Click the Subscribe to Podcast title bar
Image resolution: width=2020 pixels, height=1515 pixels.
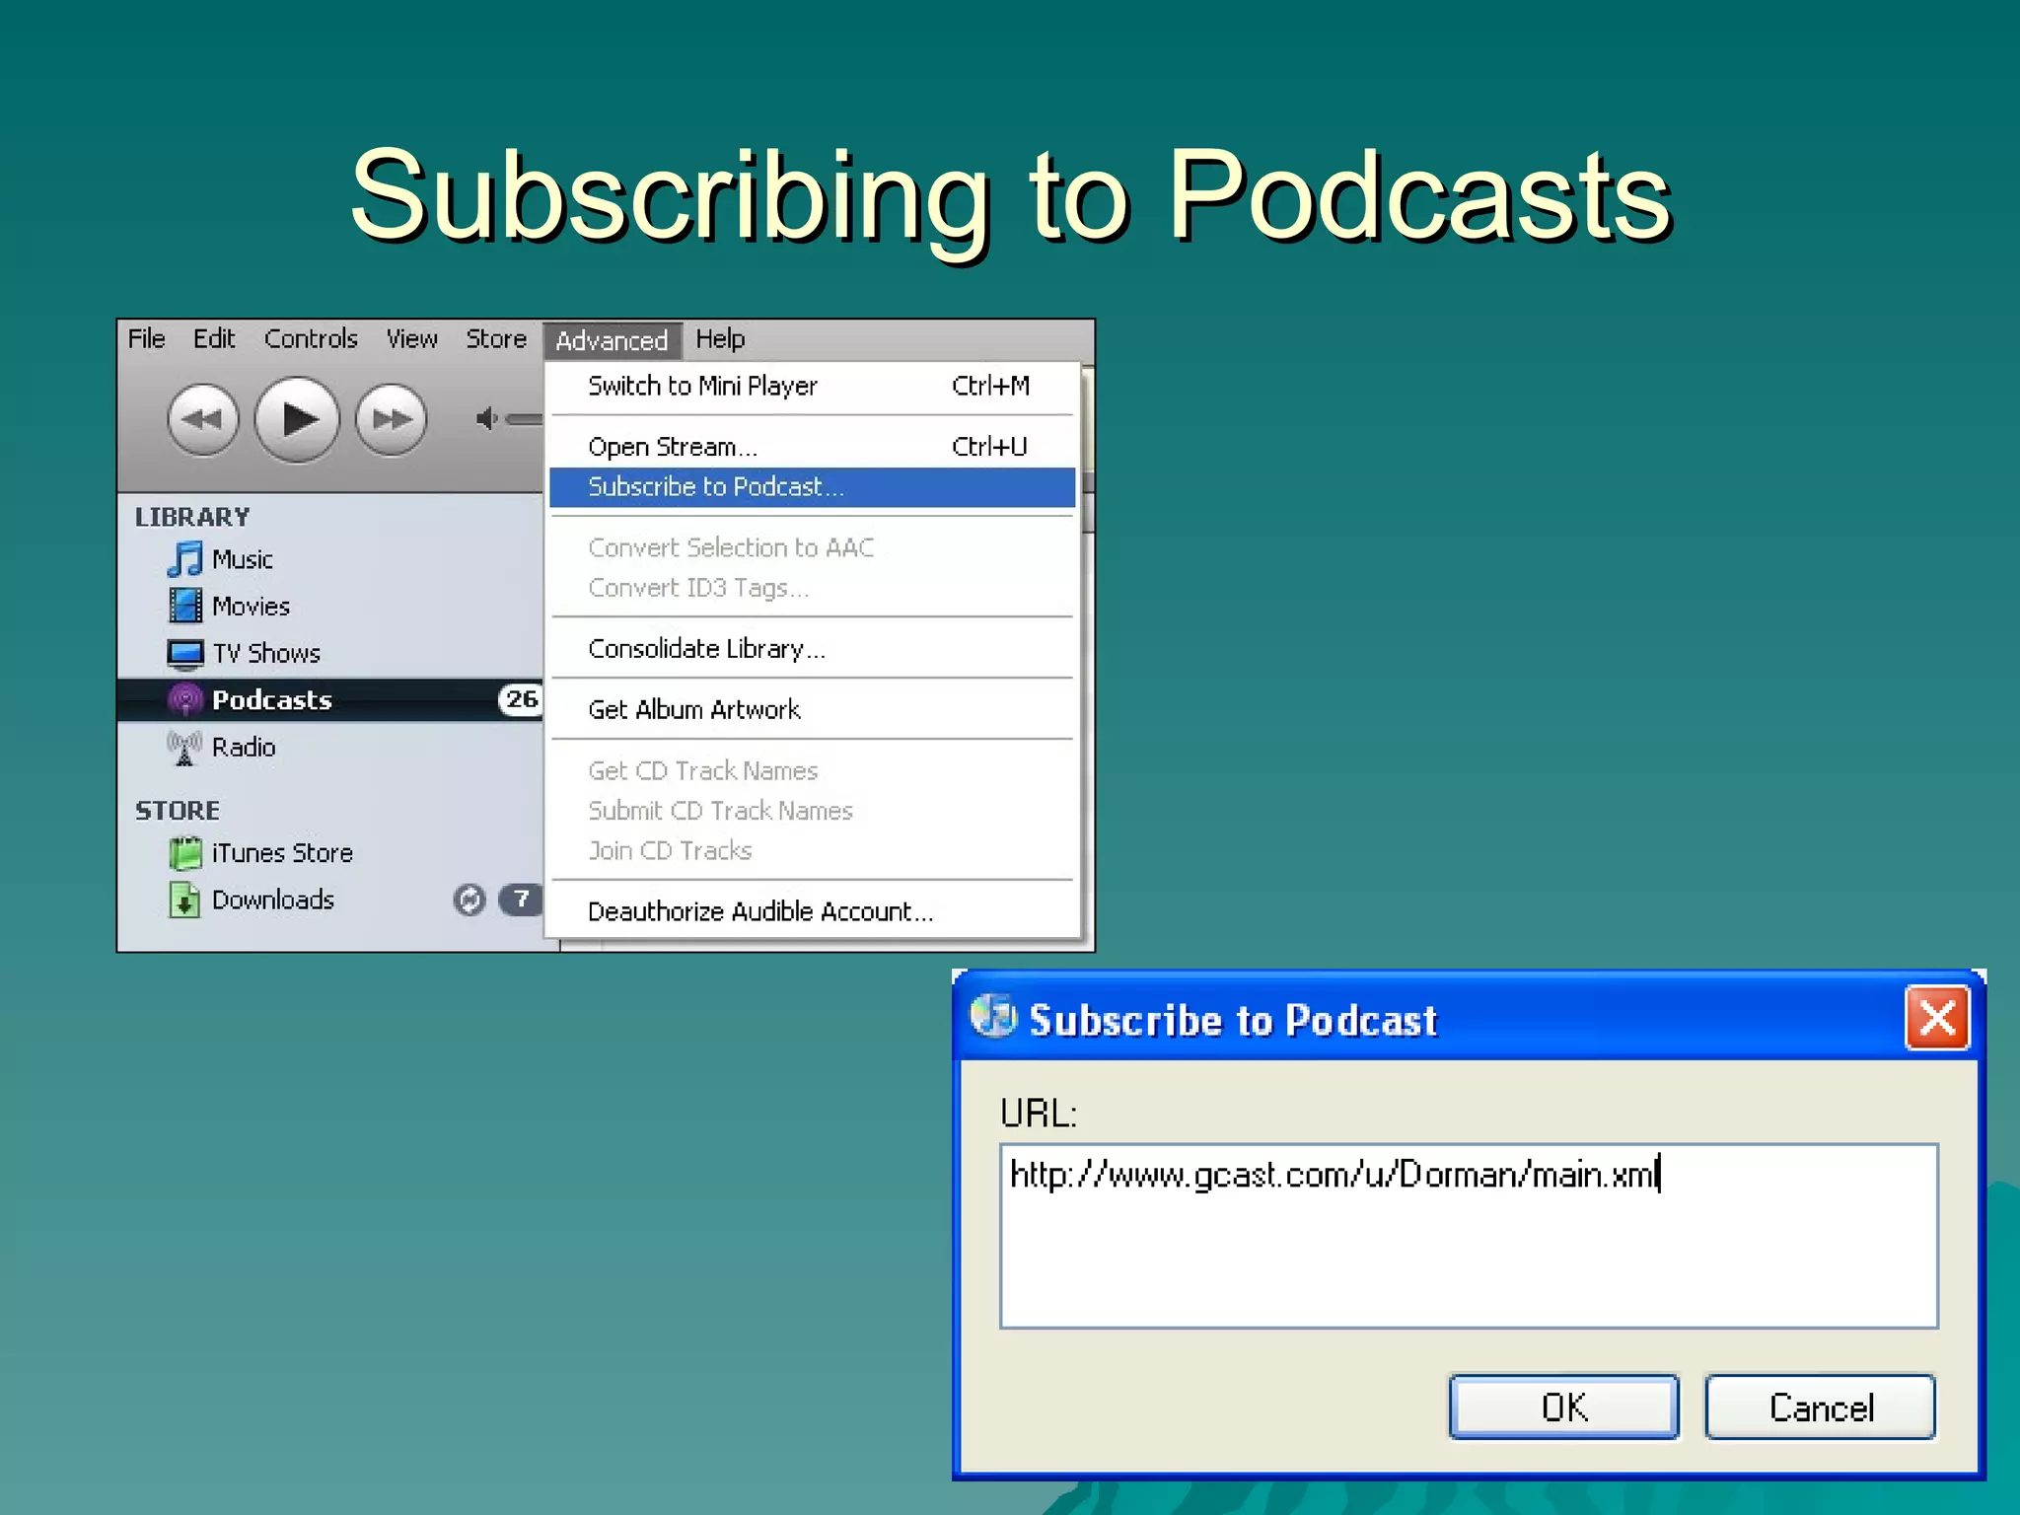(x=1469, y=1018)
